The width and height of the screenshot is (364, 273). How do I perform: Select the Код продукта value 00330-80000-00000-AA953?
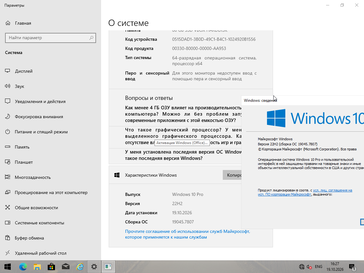(199, 48)
